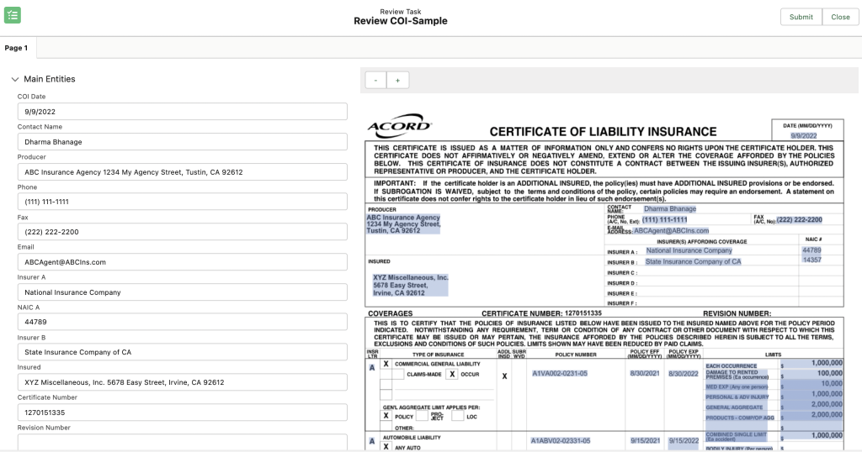This screenshot has width=862, height=452.
Task: Select highlighted National Insurance Company in document
Action: pos(689,250)
